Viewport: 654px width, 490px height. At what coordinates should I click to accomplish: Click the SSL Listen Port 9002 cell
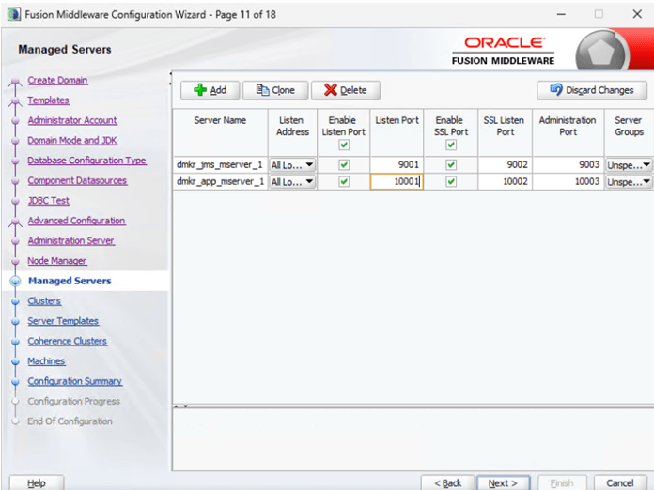tap(506, 165)
